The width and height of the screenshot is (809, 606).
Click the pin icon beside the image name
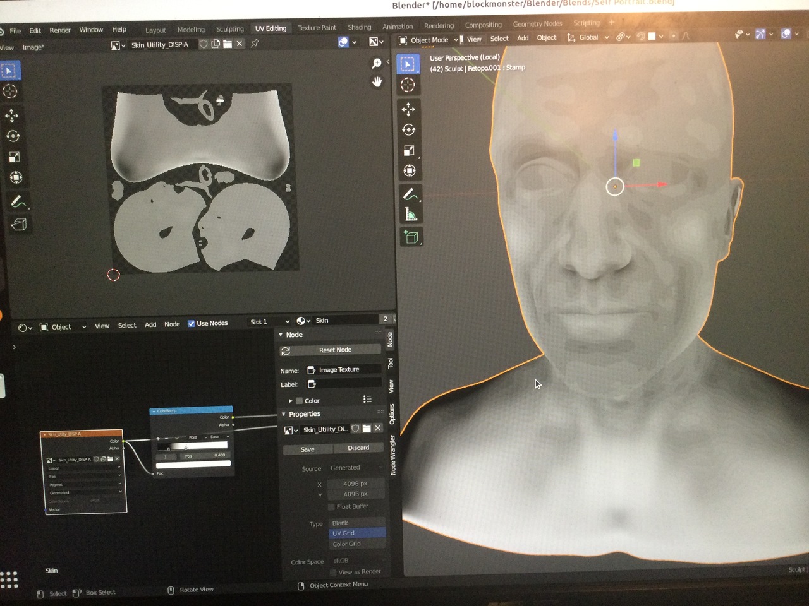[x=255, y=44]
